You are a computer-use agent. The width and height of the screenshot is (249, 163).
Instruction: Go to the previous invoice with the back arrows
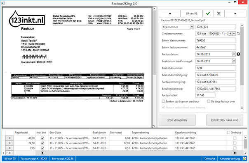[x=170, y=14]
